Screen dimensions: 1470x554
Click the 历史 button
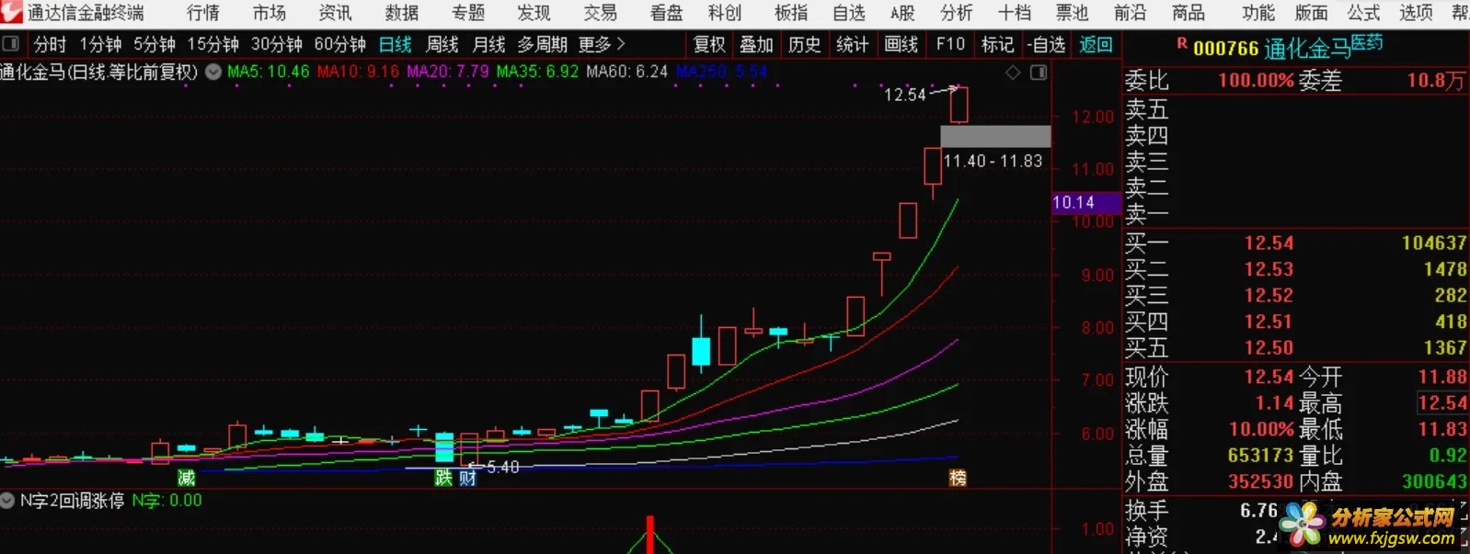point(805,44)
